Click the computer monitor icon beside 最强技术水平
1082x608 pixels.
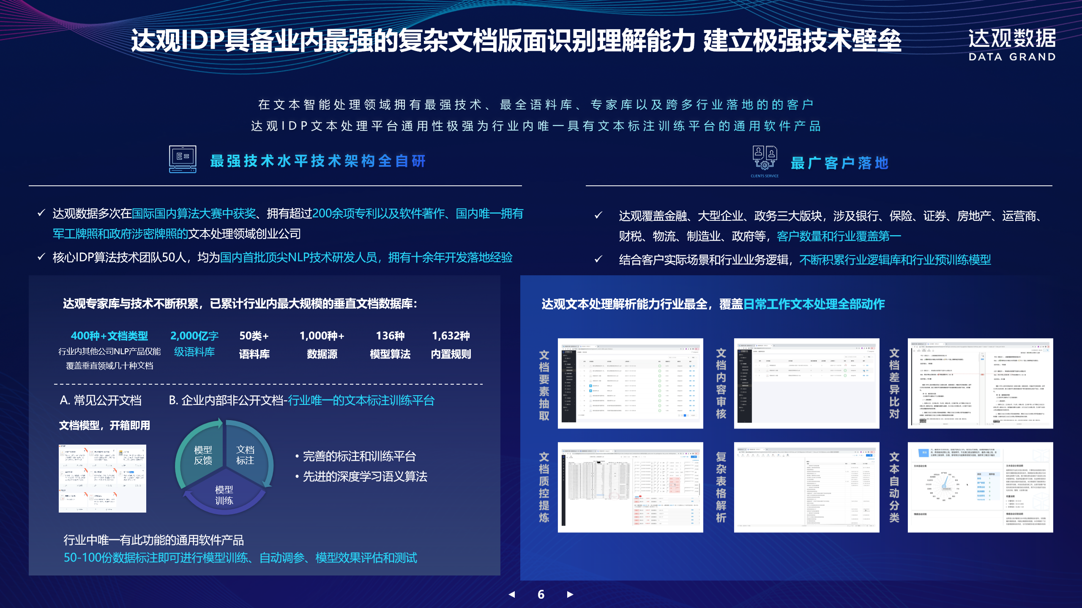coord(183,159)
